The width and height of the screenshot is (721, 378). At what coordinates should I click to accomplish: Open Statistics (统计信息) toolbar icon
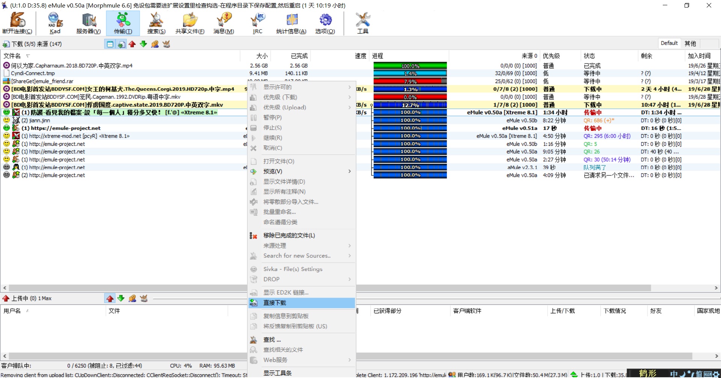[291, 23]
